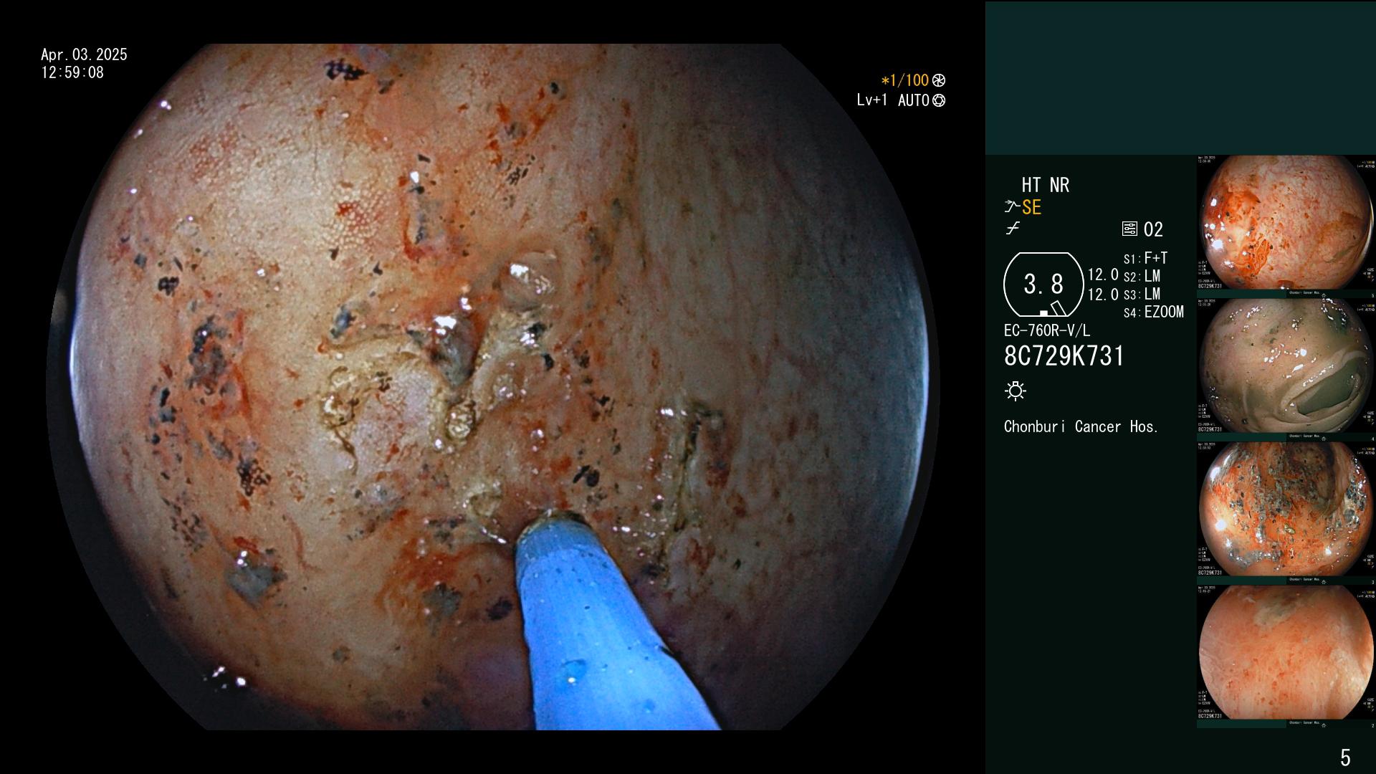Open the greenish fluid endoscopy thumbnail
The height and width of the screenshot is (774, 1376).
pyautogui.click(x=1286, y=366)
